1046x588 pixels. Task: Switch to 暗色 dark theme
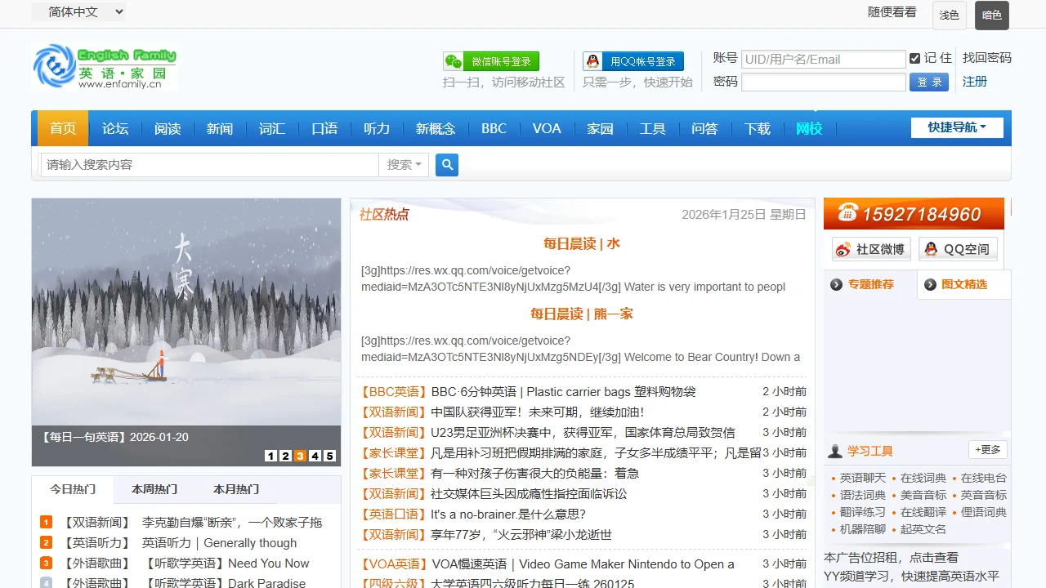[x=991, y=15]
